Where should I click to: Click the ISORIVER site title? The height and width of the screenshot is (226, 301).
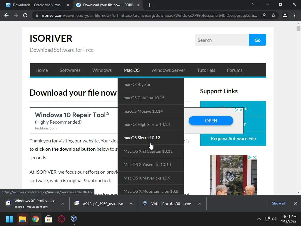51,38
